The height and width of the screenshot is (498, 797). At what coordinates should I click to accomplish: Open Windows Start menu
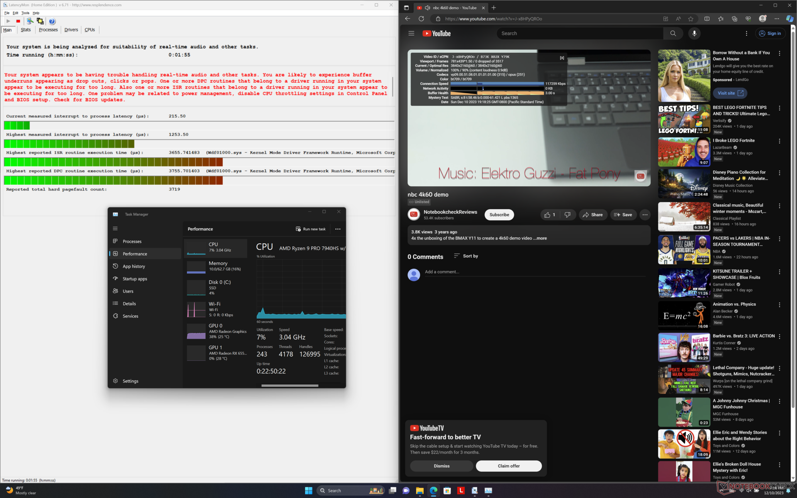point(308,491)
